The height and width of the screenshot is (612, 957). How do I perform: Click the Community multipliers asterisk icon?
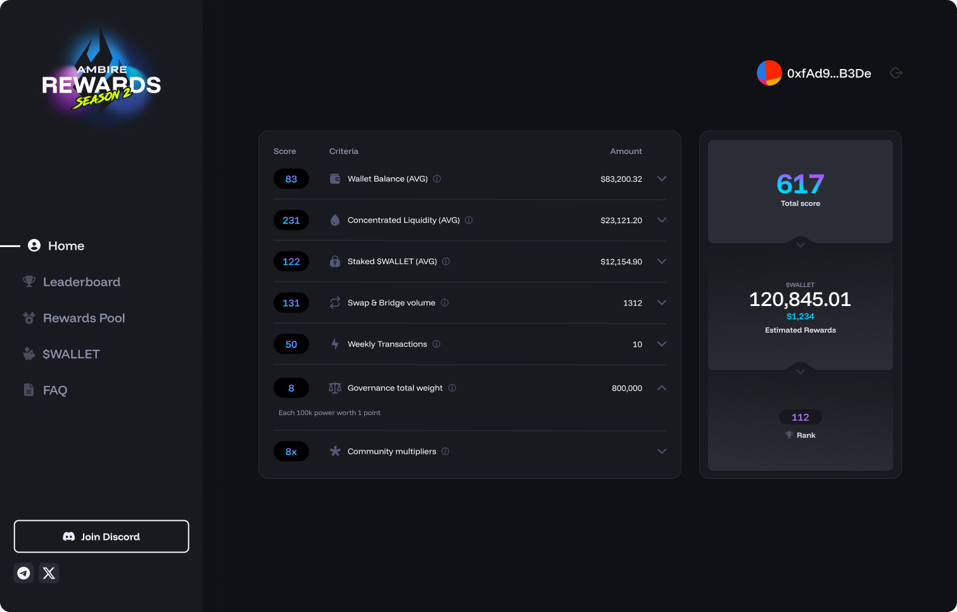pyautogui.click(x=334, y=451)
